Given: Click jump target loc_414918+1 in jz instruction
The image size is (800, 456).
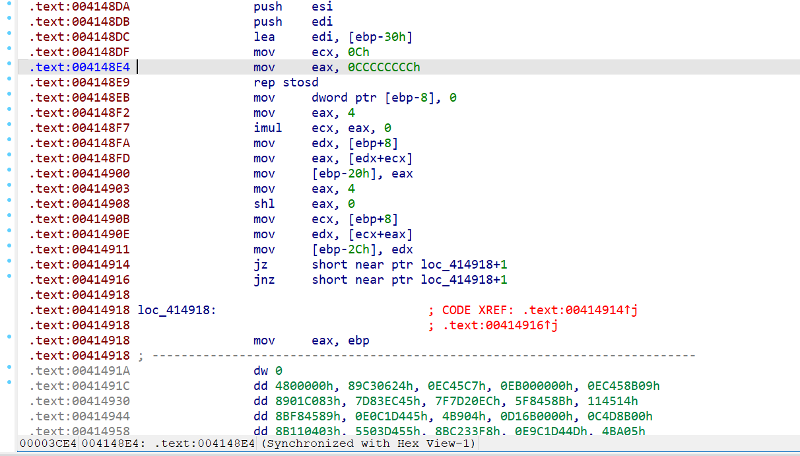Looking at the screenshot, I should 466,265.
